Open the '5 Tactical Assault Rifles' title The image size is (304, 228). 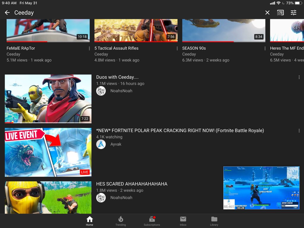tap(116, 48)
